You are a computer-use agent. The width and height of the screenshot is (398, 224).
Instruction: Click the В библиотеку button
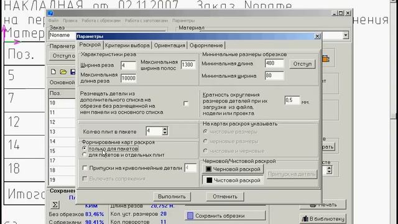click(323, 218)
